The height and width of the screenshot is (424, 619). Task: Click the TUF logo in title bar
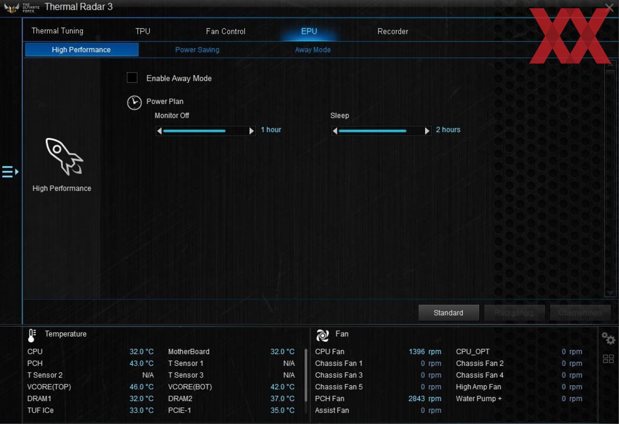click(11, 7)
